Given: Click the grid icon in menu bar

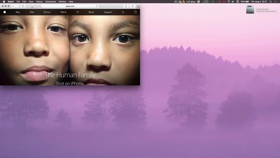Looking at the screenshot, I should [199, 2].
